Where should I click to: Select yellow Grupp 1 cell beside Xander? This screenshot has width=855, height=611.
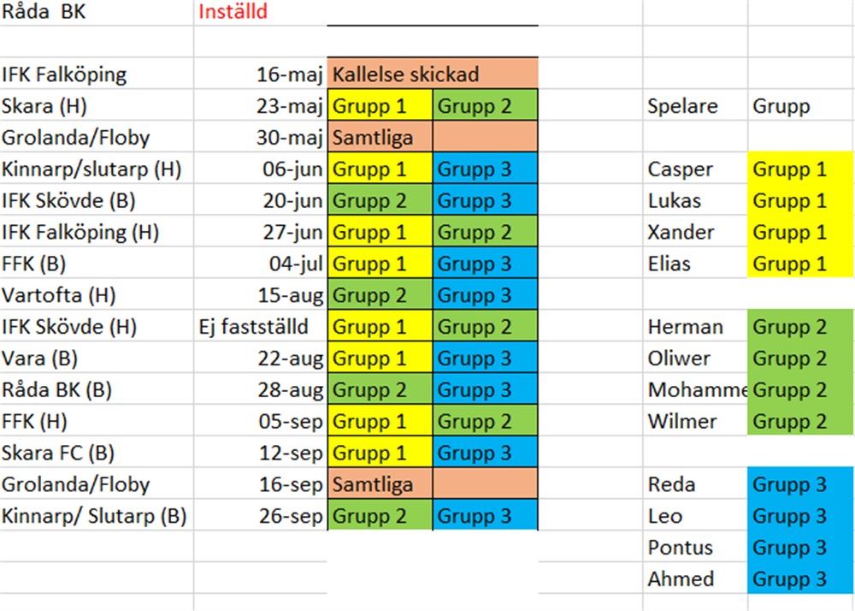[x=801, y=232]
